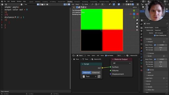Open the Object properties orange square icon
This screenshot has width=169, height=95.
pos(142,48)
